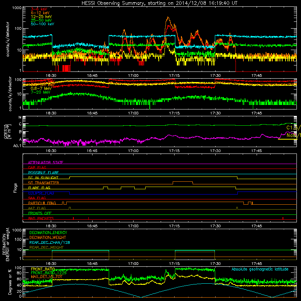Click the 0.8-7 MeV legend label
The width and height of the screenshot is (301, 301).
[41, 88]
